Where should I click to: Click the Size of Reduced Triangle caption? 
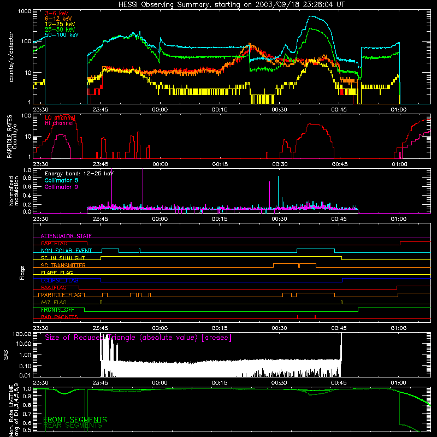click(138, 338)
